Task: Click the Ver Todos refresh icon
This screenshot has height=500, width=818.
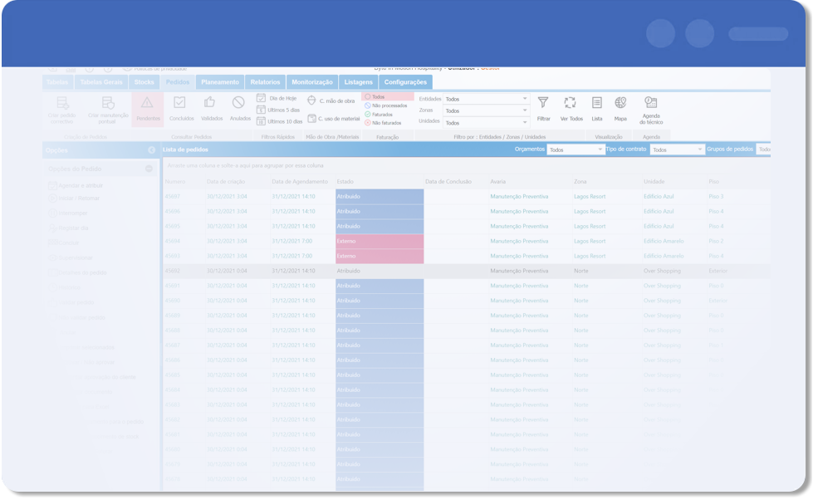Action: pyautogui.click(x=570, y=104)
